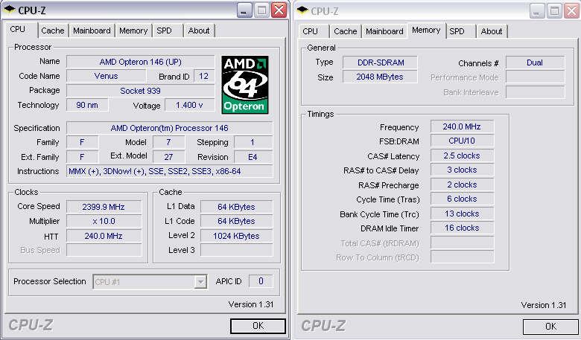The image size is (581, 340).
Task: Click the Package value Socket 939
Action: click(x=141, y=91)
